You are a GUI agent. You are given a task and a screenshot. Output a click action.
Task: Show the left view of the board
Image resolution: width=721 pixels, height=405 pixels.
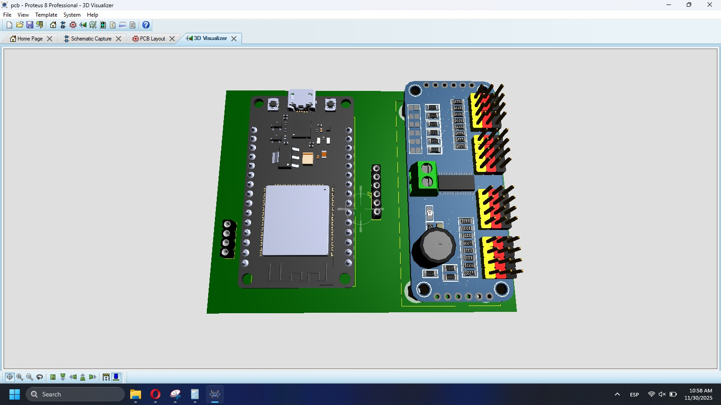point(73,377)
